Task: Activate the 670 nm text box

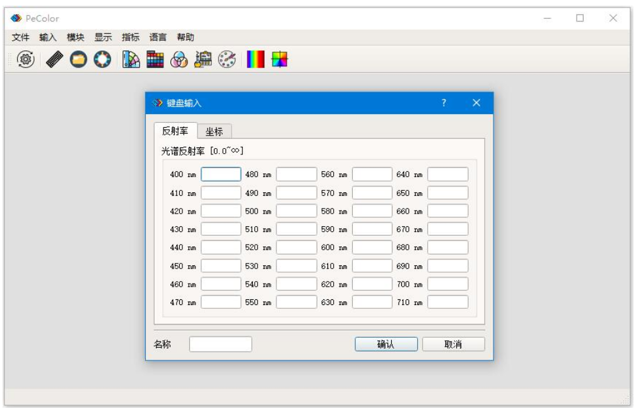Action: [448, 229]
